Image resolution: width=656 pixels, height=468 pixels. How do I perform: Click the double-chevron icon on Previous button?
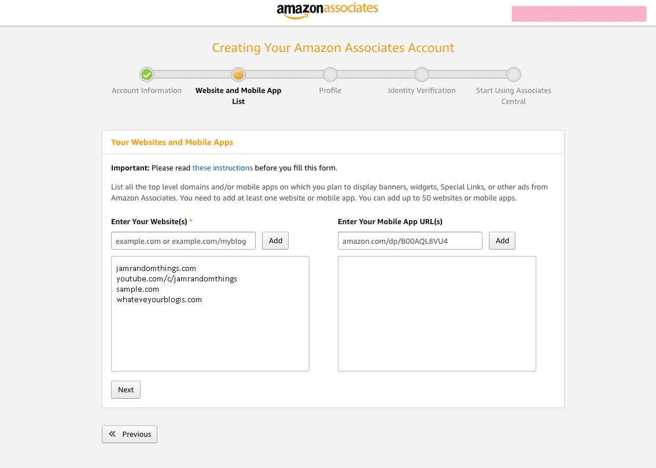(113, 434)
